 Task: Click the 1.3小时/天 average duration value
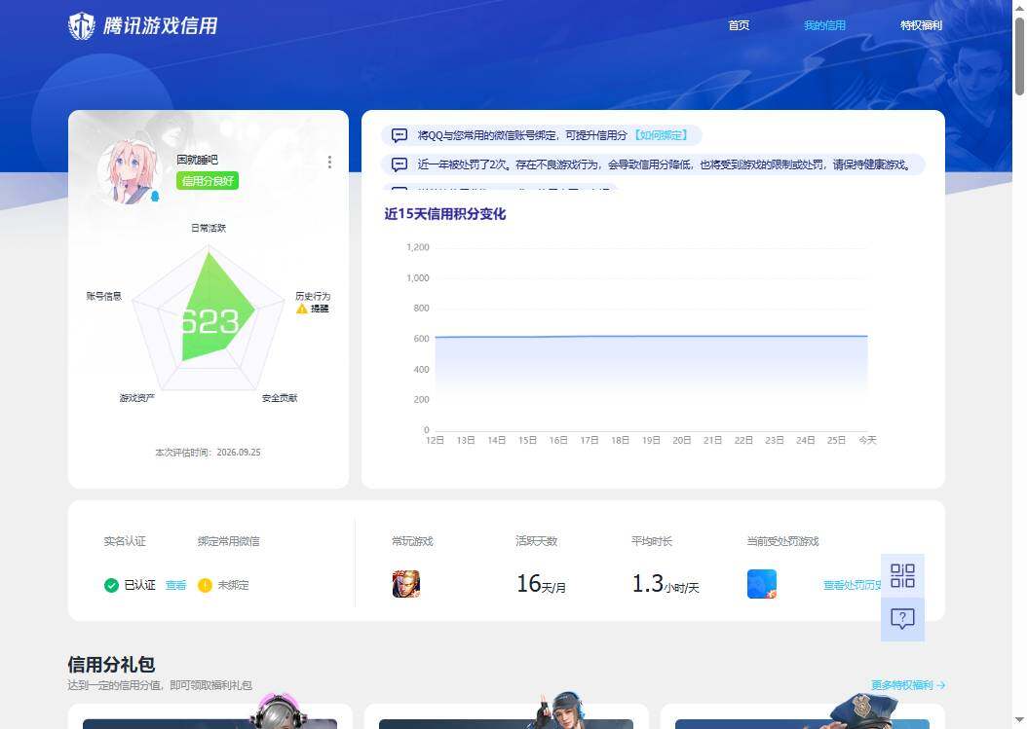[666, 584]
